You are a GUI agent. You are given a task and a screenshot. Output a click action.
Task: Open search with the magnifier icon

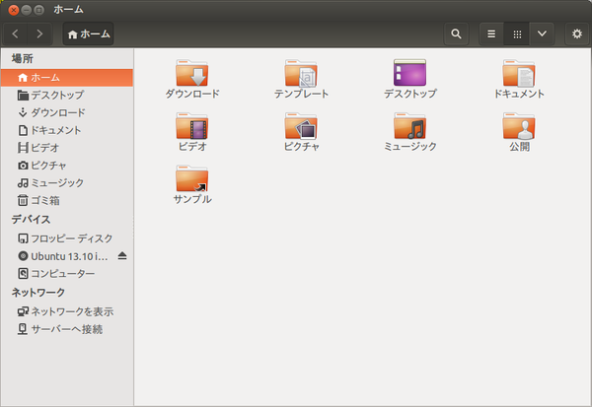(456, 34)
